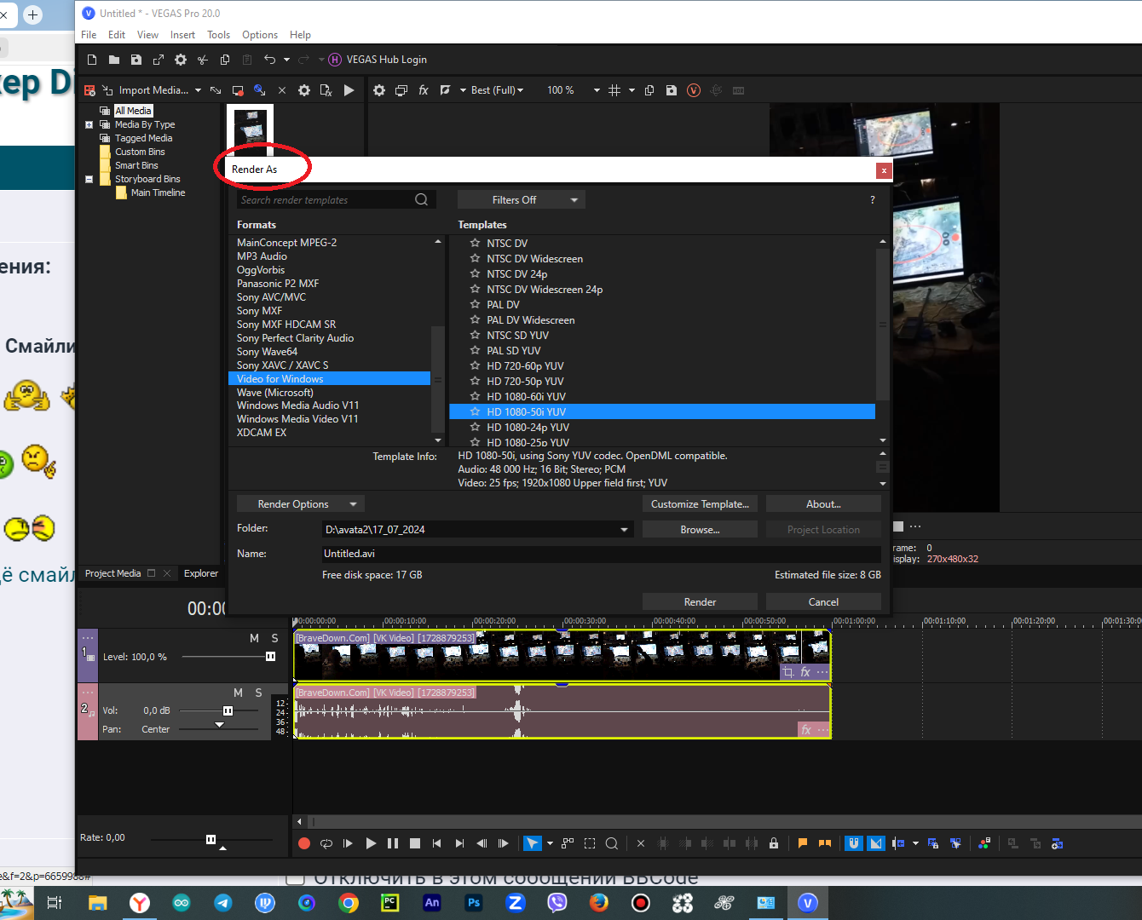Solo audio track 2 S button
This screenshot has width=1142, height=920.
point(258,693)
